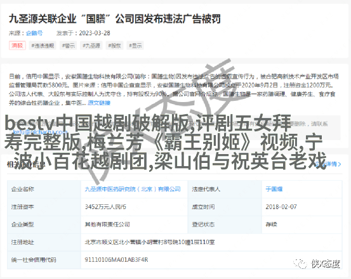351x279 pixels.
Task: Click the credit code 91110106MA01AB3F4R
Action: pos(116,260)
